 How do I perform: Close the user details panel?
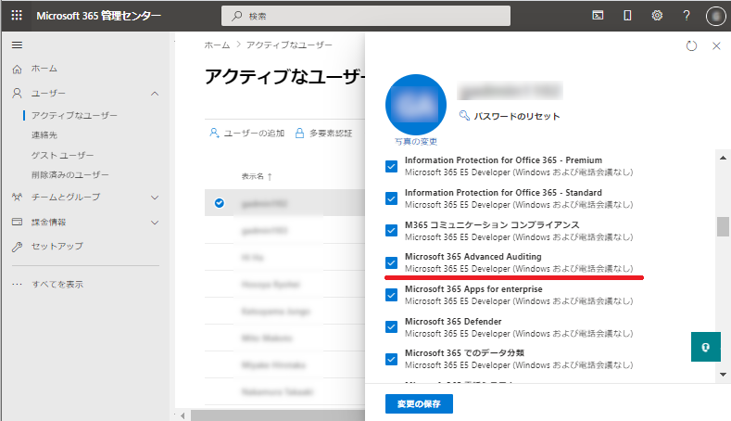[716, 45]
